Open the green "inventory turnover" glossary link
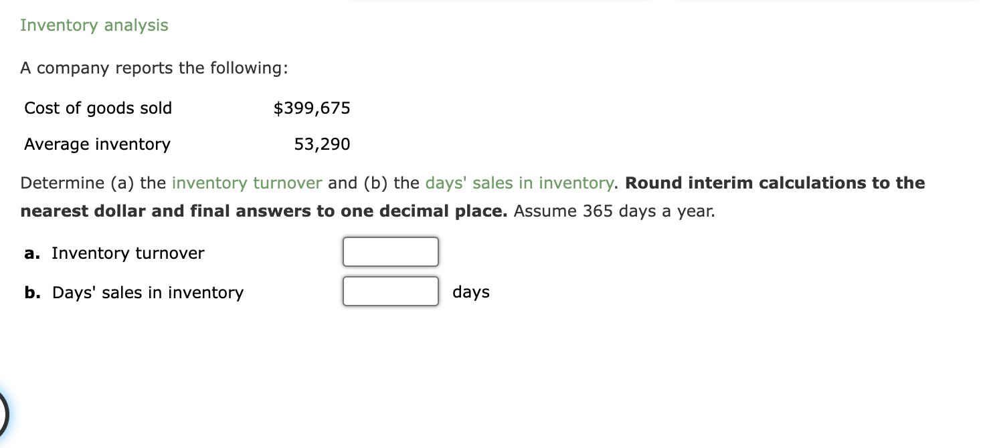 coord(247,183)
